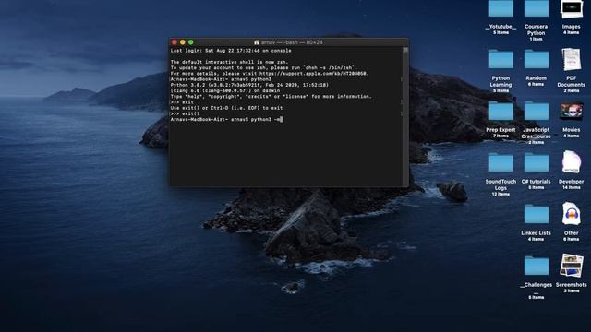Select the Images stack icon
Screen dimensions: 591x332
click(x=572, y=8)
